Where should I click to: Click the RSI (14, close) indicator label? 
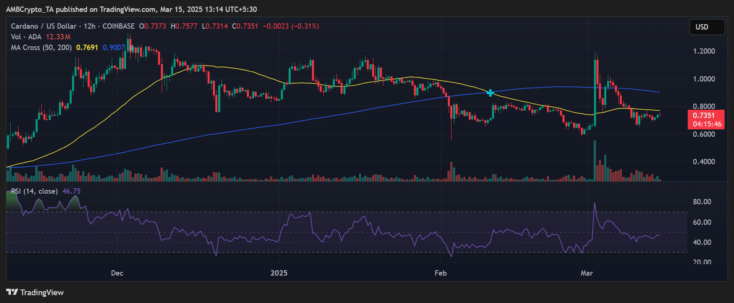pos(34,191)
